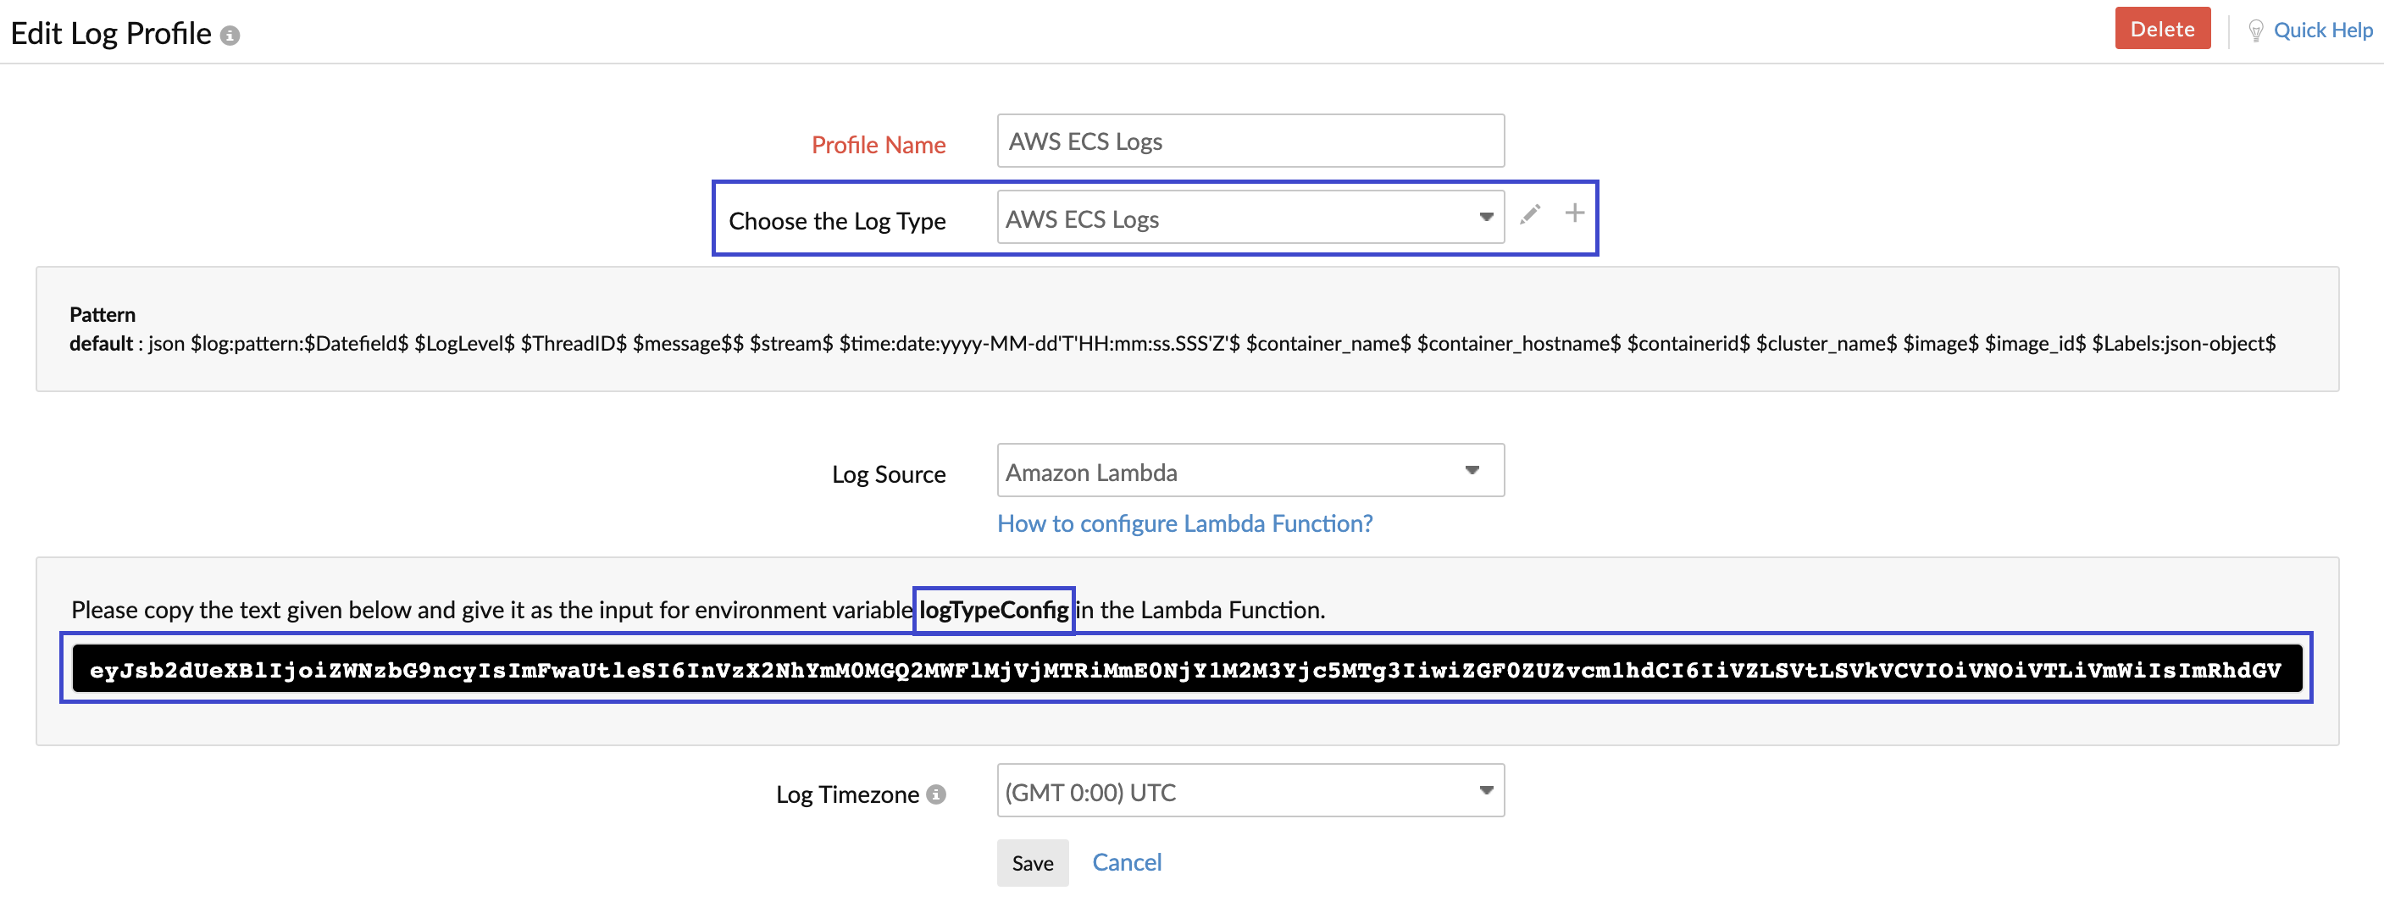
Task: Open the Log Timezone dropdown
Action: 1250,792
